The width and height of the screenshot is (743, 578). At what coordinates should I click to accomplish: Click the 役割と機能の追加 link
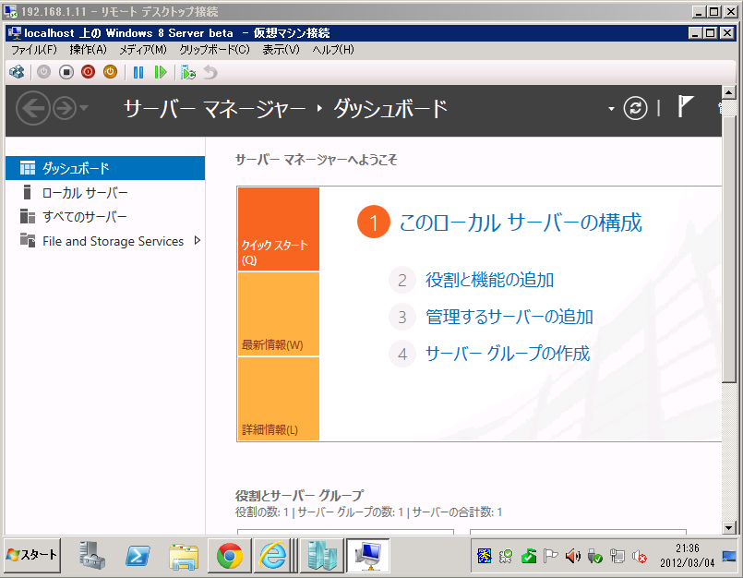[x=489, y=280]
